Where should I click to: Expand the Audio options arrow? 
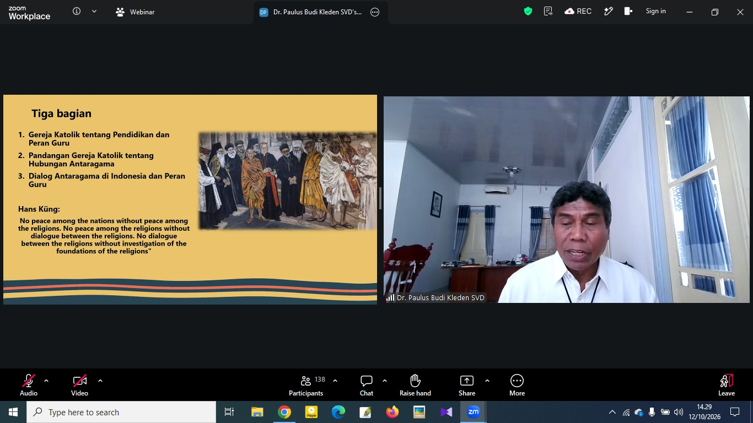pos(46,381)
